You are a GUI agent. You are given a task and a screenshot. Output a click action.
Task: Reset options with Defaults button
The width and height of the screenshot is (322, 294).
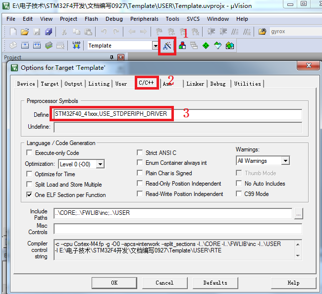[215, 283]
